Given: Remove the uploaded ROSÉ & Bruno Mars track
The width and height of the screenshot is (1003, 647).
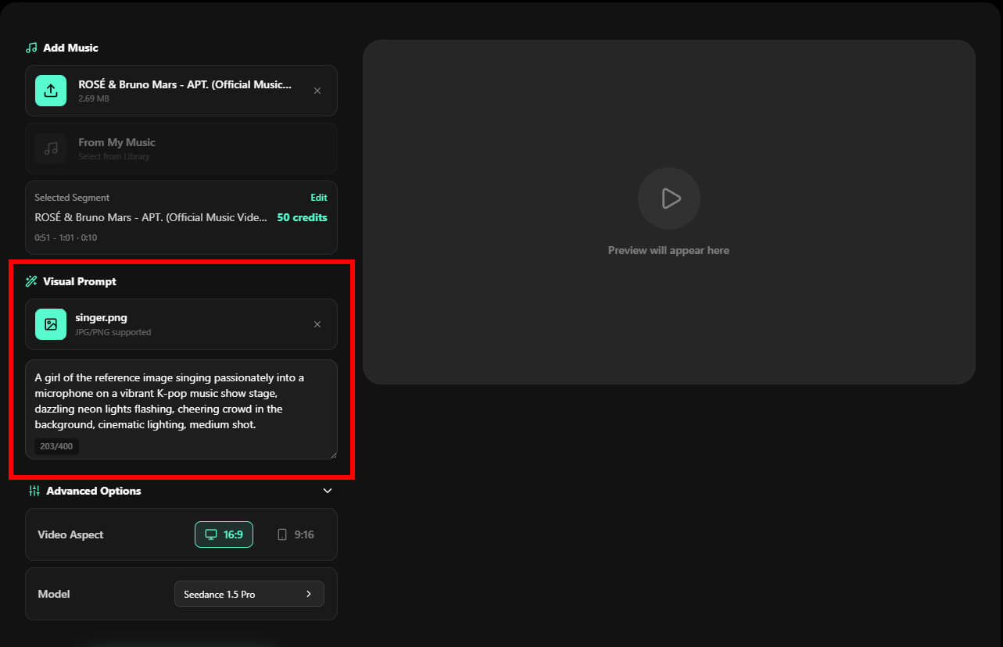Looking at the screenshot, I should click(317, 91).
